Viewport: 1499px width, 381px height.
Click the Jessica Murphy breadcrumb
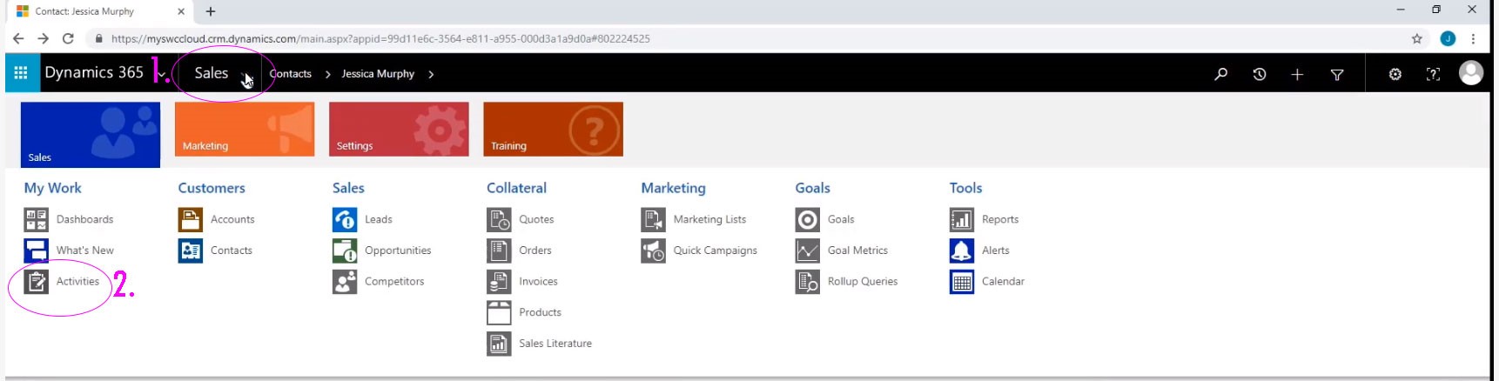[x=378, y=74]
